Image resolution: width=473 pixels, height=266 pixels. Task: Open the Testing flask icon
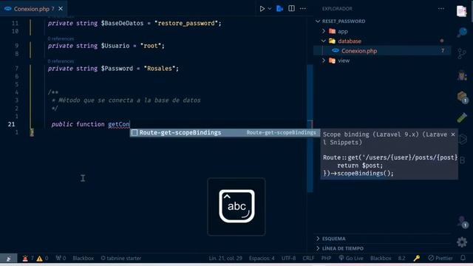click(x=462, y=117)
